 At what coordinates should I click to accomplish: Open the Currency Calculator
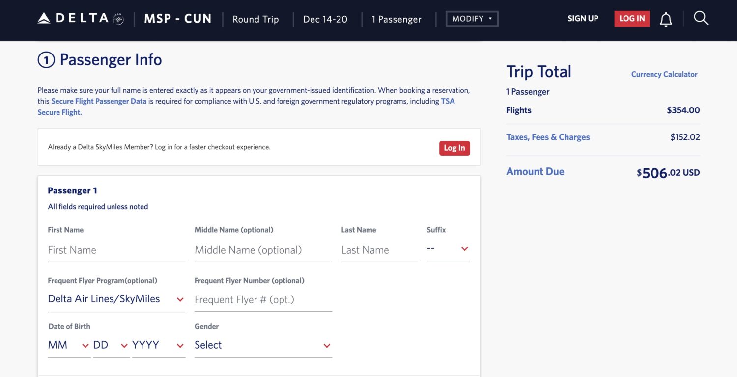(664, 74)
